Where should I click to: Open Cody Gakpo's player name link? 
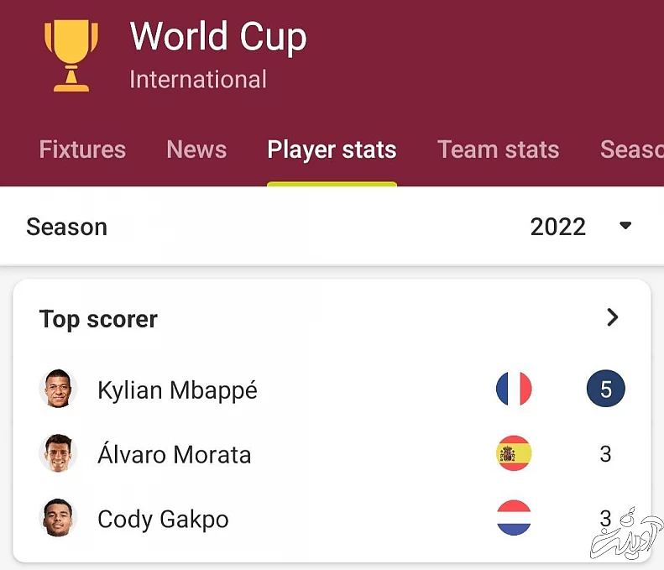[163, 520]
